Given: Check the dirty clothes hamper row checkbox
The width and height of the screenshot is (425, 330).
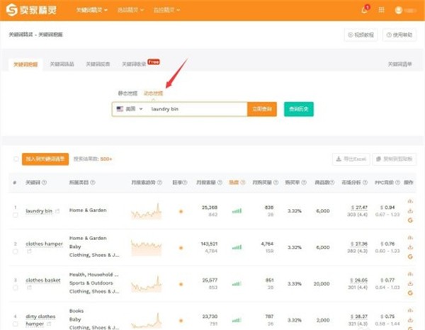Looking at the screenshot, I should point(15,324).
